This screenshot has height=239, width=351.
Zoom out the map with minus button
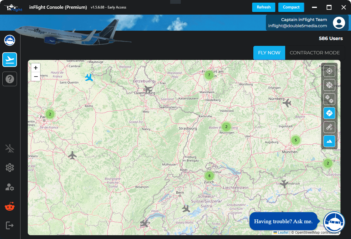pyautogui.click(x=36, y=77)
